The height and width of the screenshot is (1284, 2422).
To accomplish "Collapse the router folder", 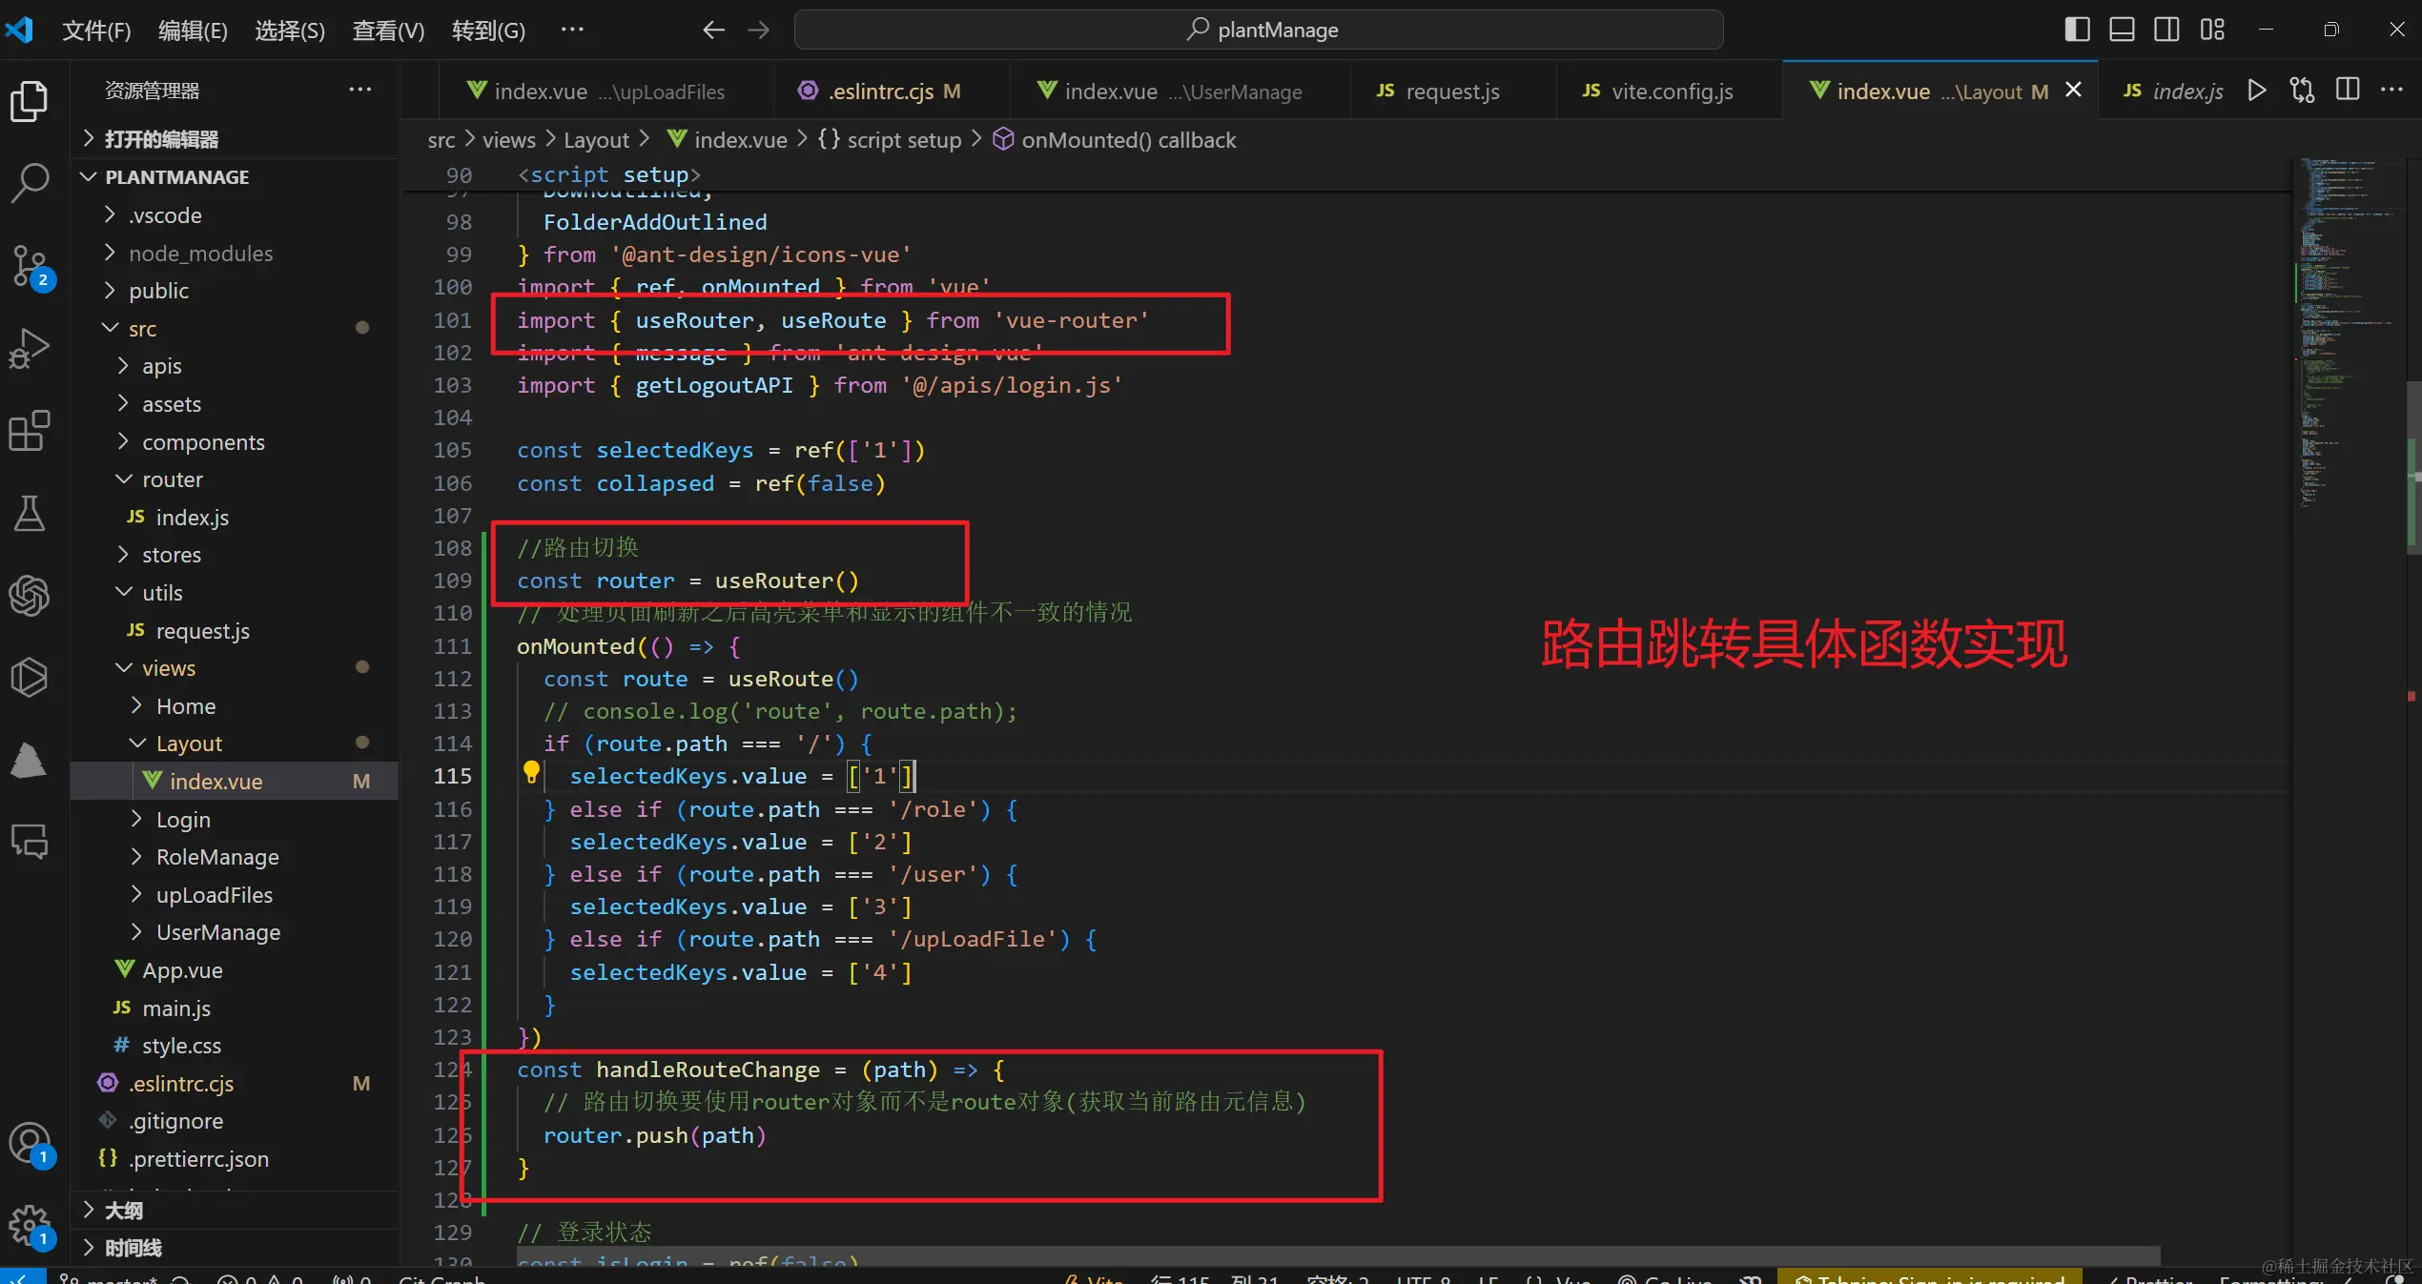I will pyautogui.click(x=235, y=479).
